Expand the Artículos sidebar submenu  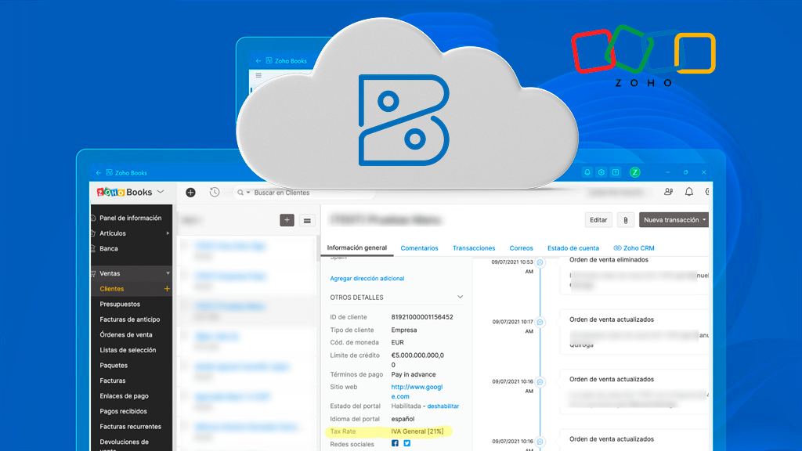[168, 233]
